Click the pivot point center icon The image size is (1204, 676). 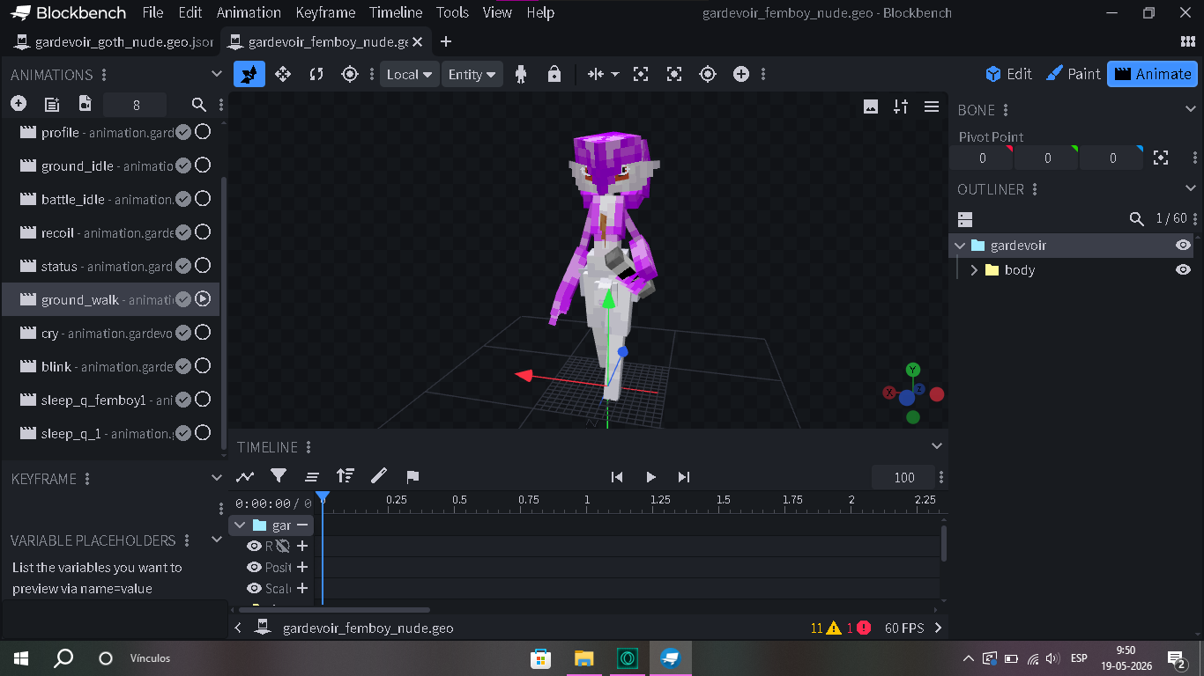click(x=1162, y=158)
